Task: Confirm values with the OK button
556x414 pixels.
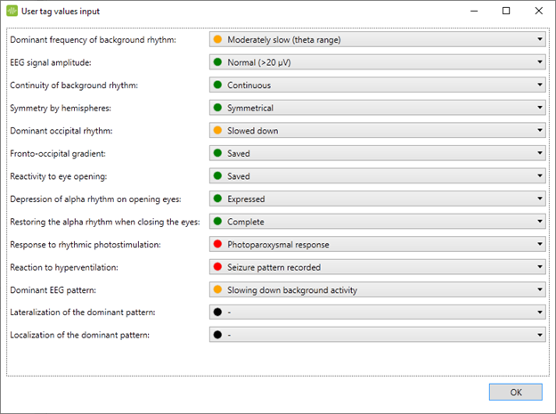Action: (516, 392)
